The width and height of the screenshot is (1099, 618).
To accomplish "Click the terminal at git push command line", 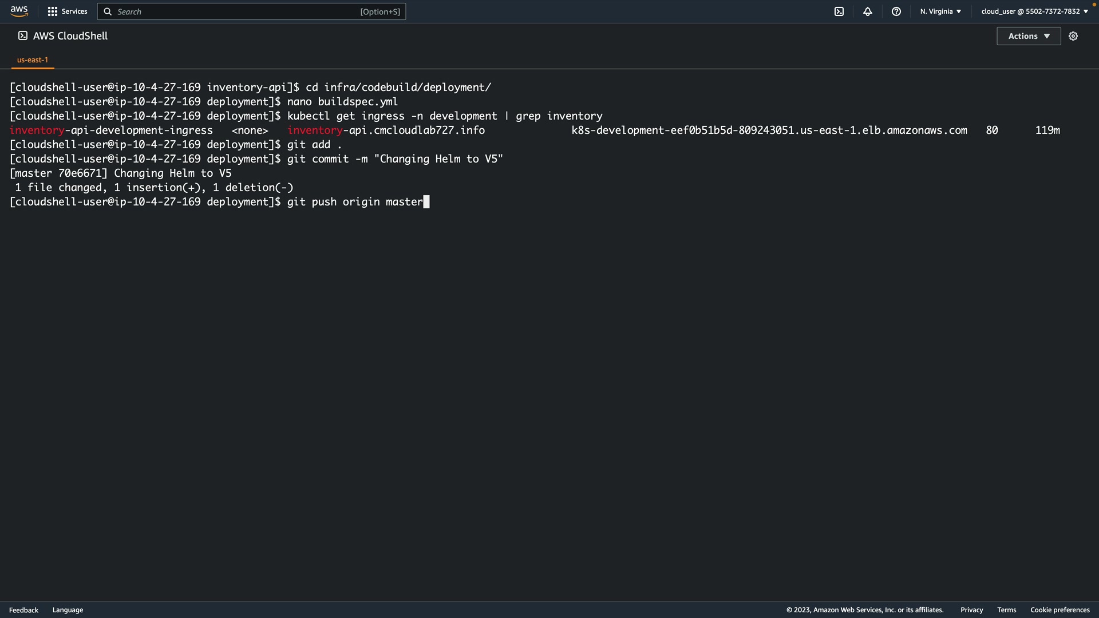I will tap(355, 202).
